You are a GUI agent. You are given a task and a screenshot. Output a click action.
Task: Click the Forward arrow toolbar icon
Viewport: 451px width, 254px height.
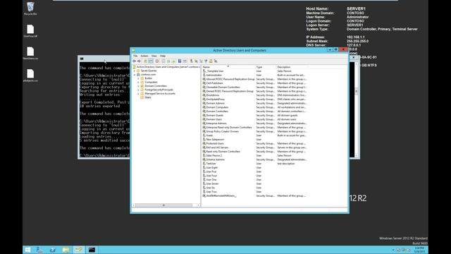(139, 61)
